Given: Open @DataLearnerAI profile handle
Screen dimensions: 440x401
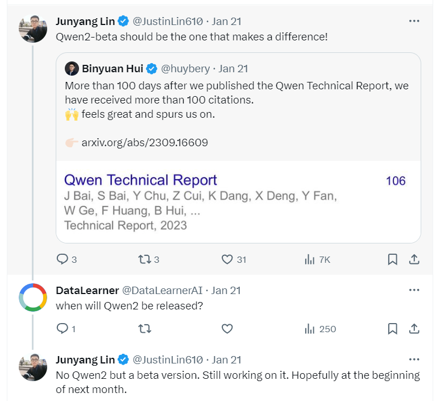Looking at the screenshot, I should pos(162,290).
